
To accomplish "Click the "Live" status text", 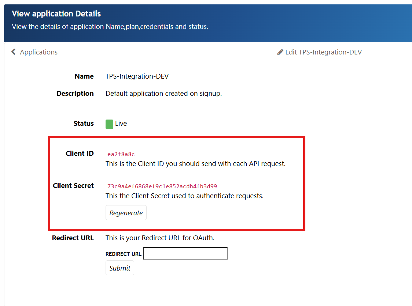I will [x=121, y=124].
